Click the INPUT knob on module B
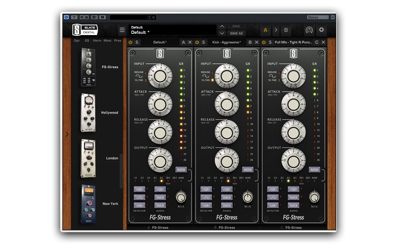The height and width of the screenshot is (248, 397). point(227,76)
